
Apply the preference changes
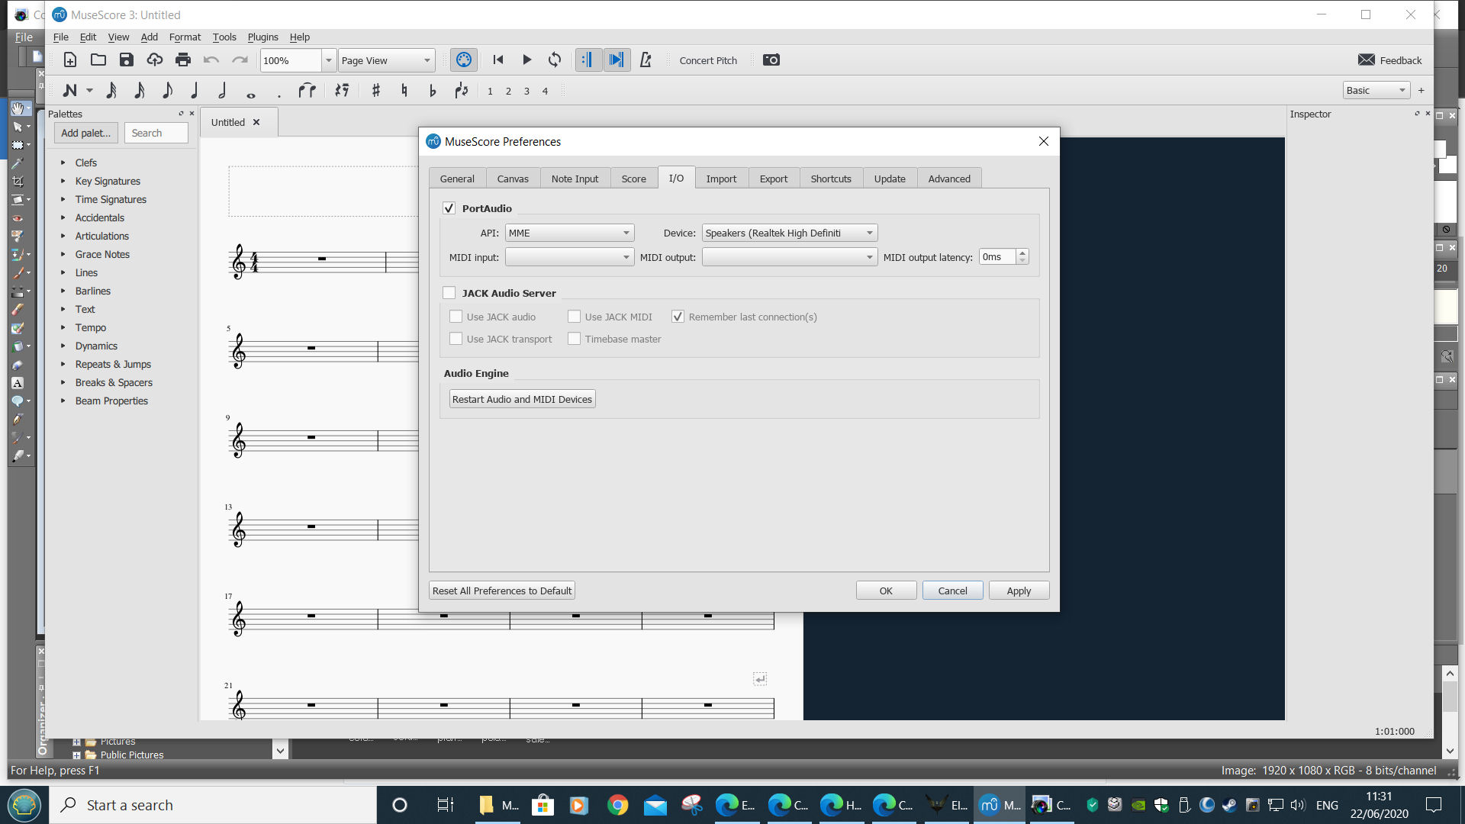point(1019,591)
